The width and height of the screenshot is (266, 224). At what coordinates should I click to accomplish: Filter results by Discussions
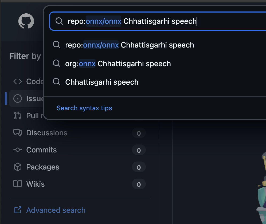(x=47, y=133)
